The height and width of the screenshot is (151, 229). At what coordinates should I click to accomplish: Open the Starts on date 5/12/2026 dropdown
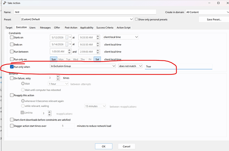70,38
